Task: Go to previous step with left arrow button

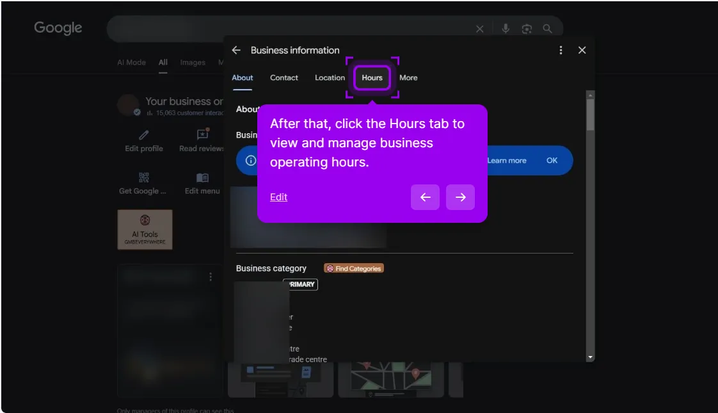Action: 425,197
